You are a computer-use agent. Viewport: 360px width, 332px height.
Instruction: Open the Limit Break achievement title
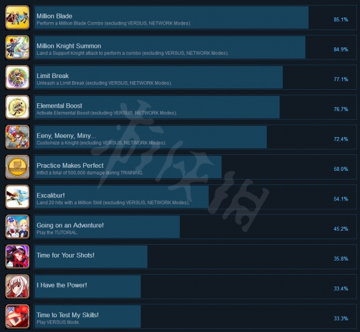[x=52, y=76]
